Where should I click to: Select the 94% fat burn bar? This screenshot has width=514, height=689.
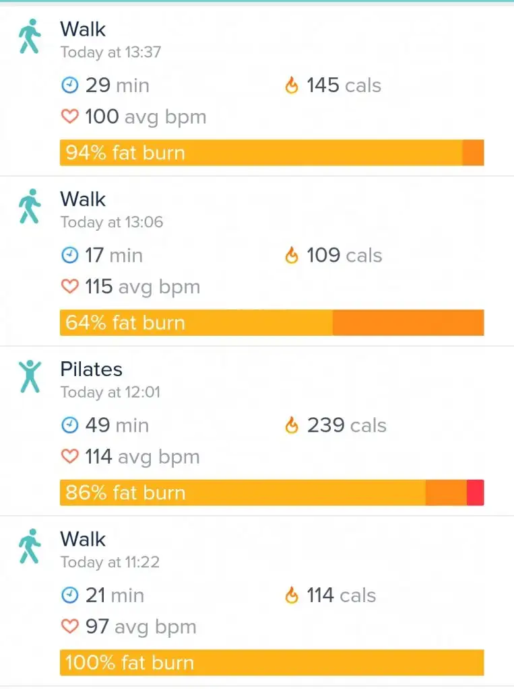(x=271, y=153)
